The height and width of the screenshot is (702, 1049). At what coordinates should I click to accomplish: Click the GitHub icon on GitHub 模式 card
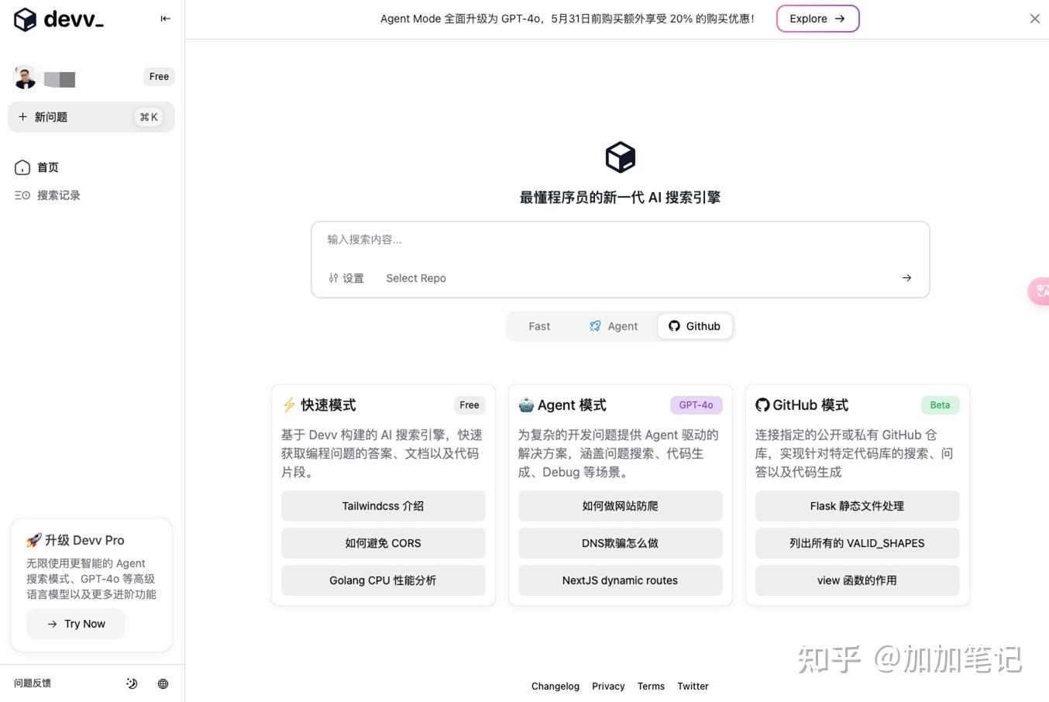pos(762,404)
